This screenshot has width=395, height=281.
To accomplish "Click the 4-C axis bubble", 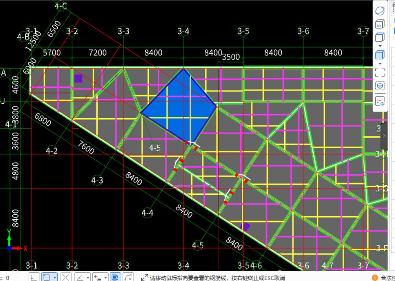I will (x=61, y=5).
